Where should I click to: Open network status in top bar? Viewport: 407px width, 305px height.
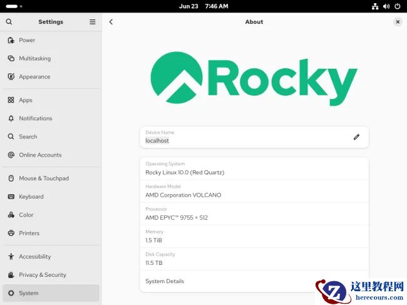click(375, 6)
